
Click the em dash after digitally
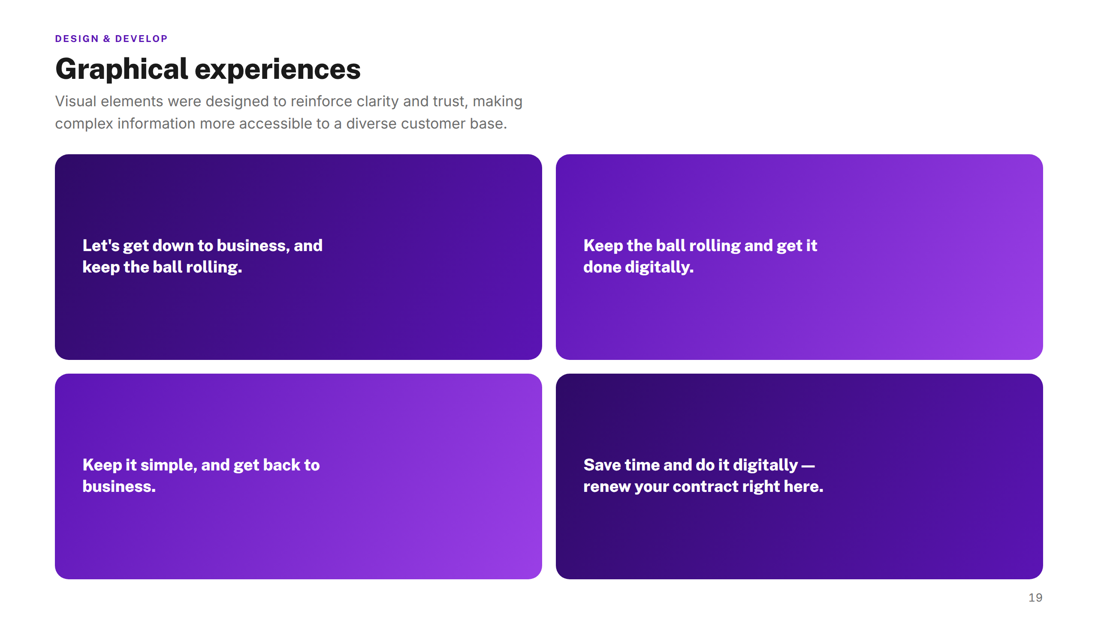[808, 466]
